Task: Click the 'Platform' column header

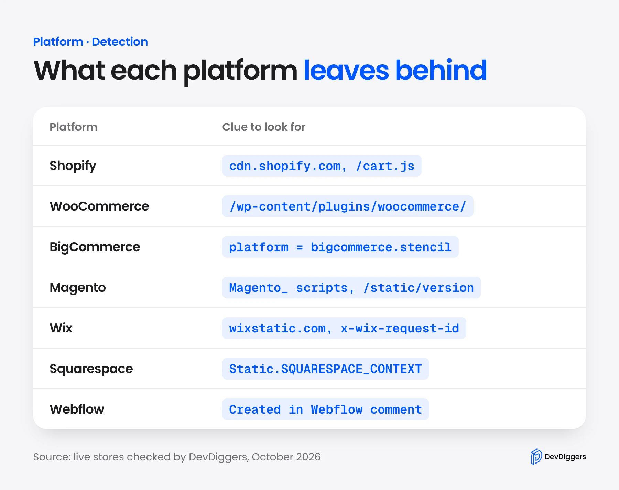Action: [74, 127]
